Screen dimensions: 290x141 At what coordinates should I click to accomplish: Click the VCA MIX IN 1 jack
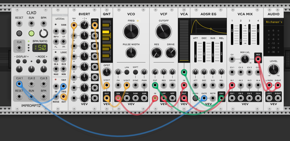pyautogui.click(x=232, y=85)
